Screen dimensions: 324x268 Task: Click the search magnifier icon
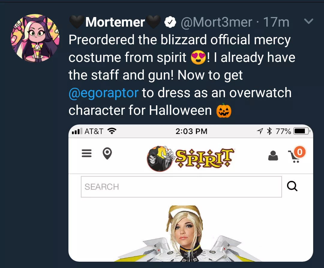[x=292, y=186]
